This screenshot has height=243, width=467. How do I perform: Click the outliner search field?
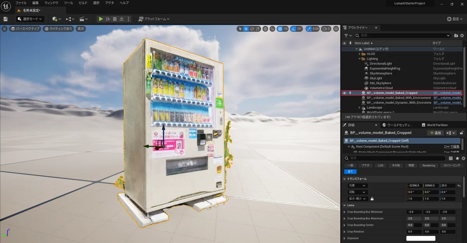point(402,35)
